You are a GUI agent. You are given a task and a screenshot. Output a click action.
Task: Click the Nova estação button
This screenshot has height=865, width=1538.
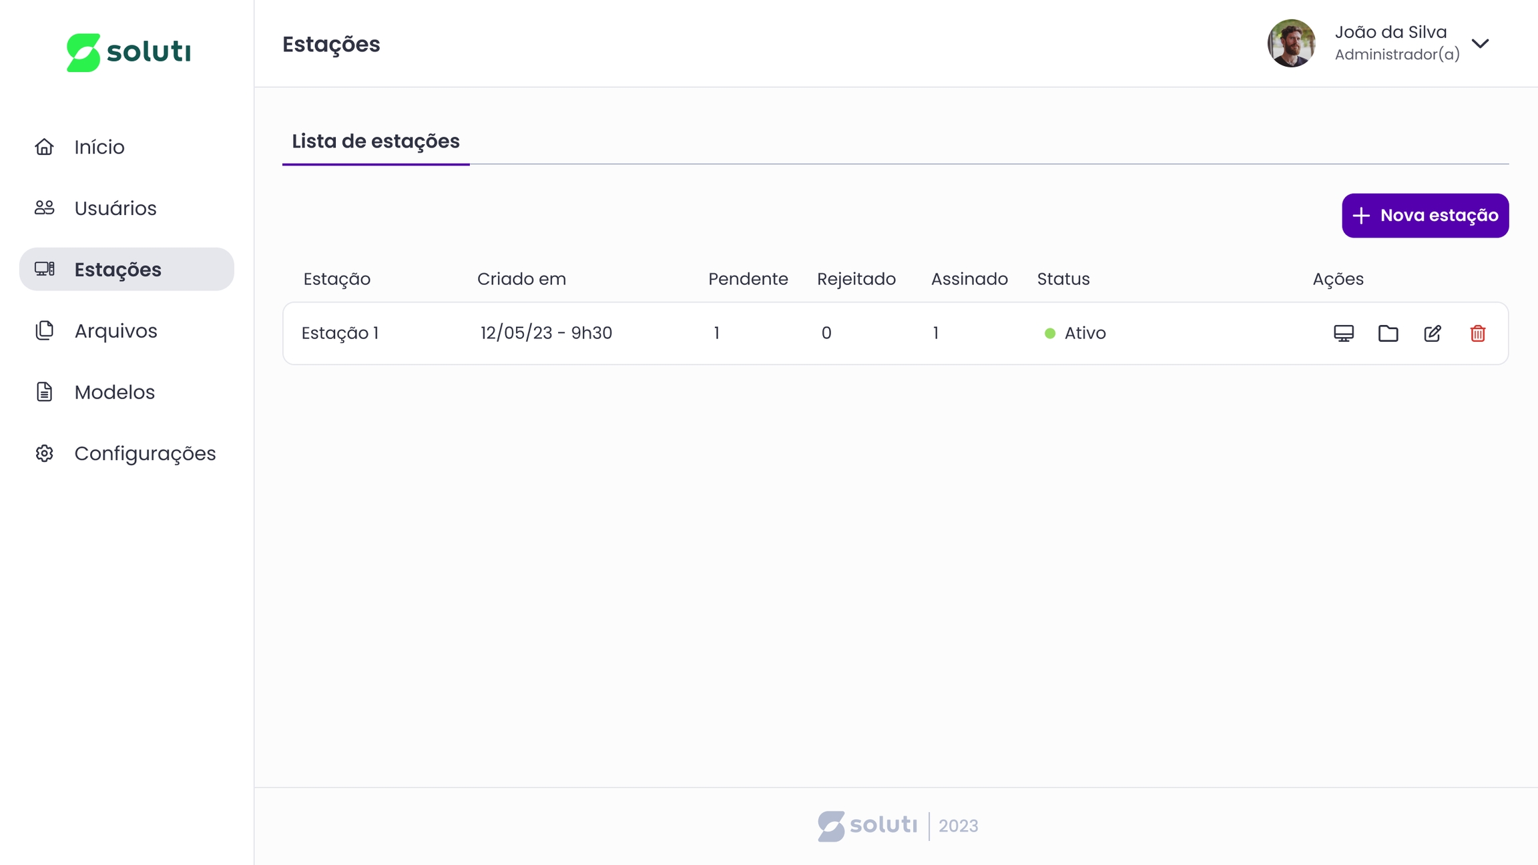click(1425, 216)
